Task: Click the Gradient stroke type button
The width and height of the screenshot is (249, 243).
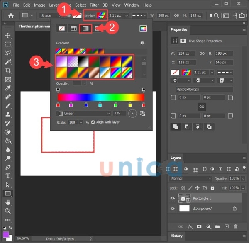Action: pyautogui.click(x=85, y=29)
